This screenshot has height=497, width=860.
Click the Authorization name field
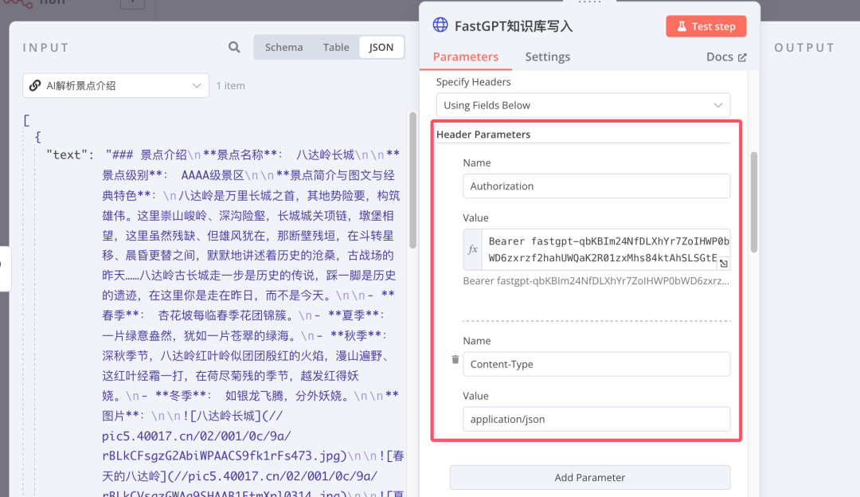tap(596, 186)
